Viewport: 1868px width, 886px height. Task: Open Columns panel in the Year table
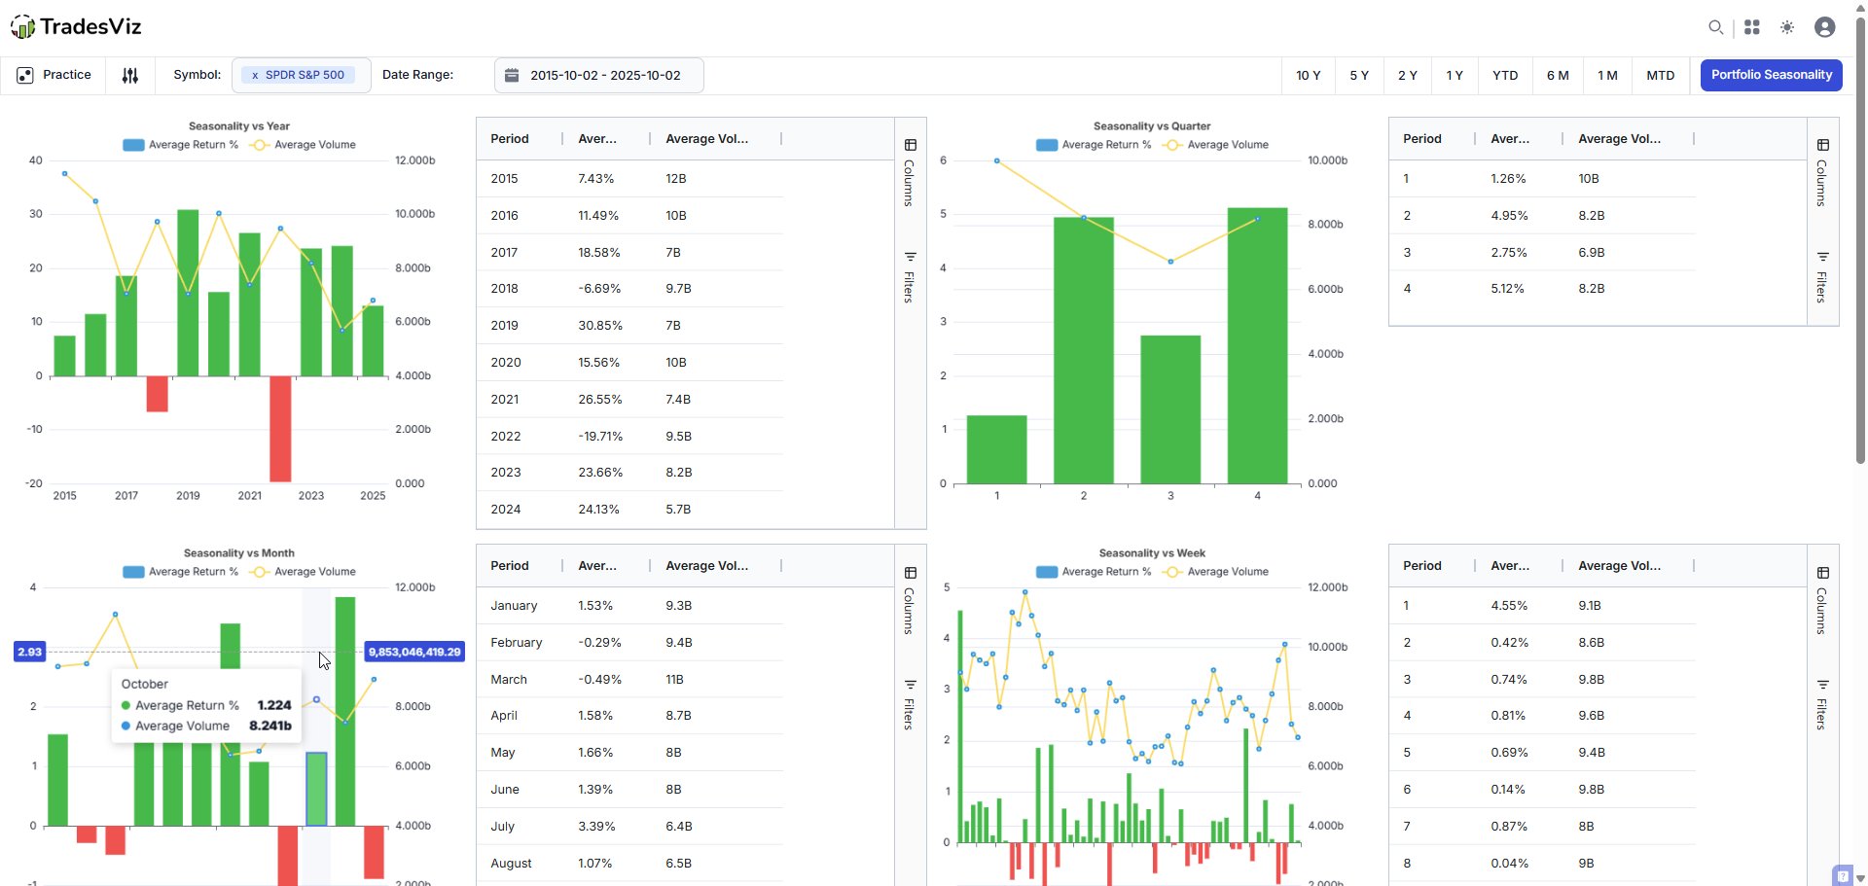click(x=910, y=172)
